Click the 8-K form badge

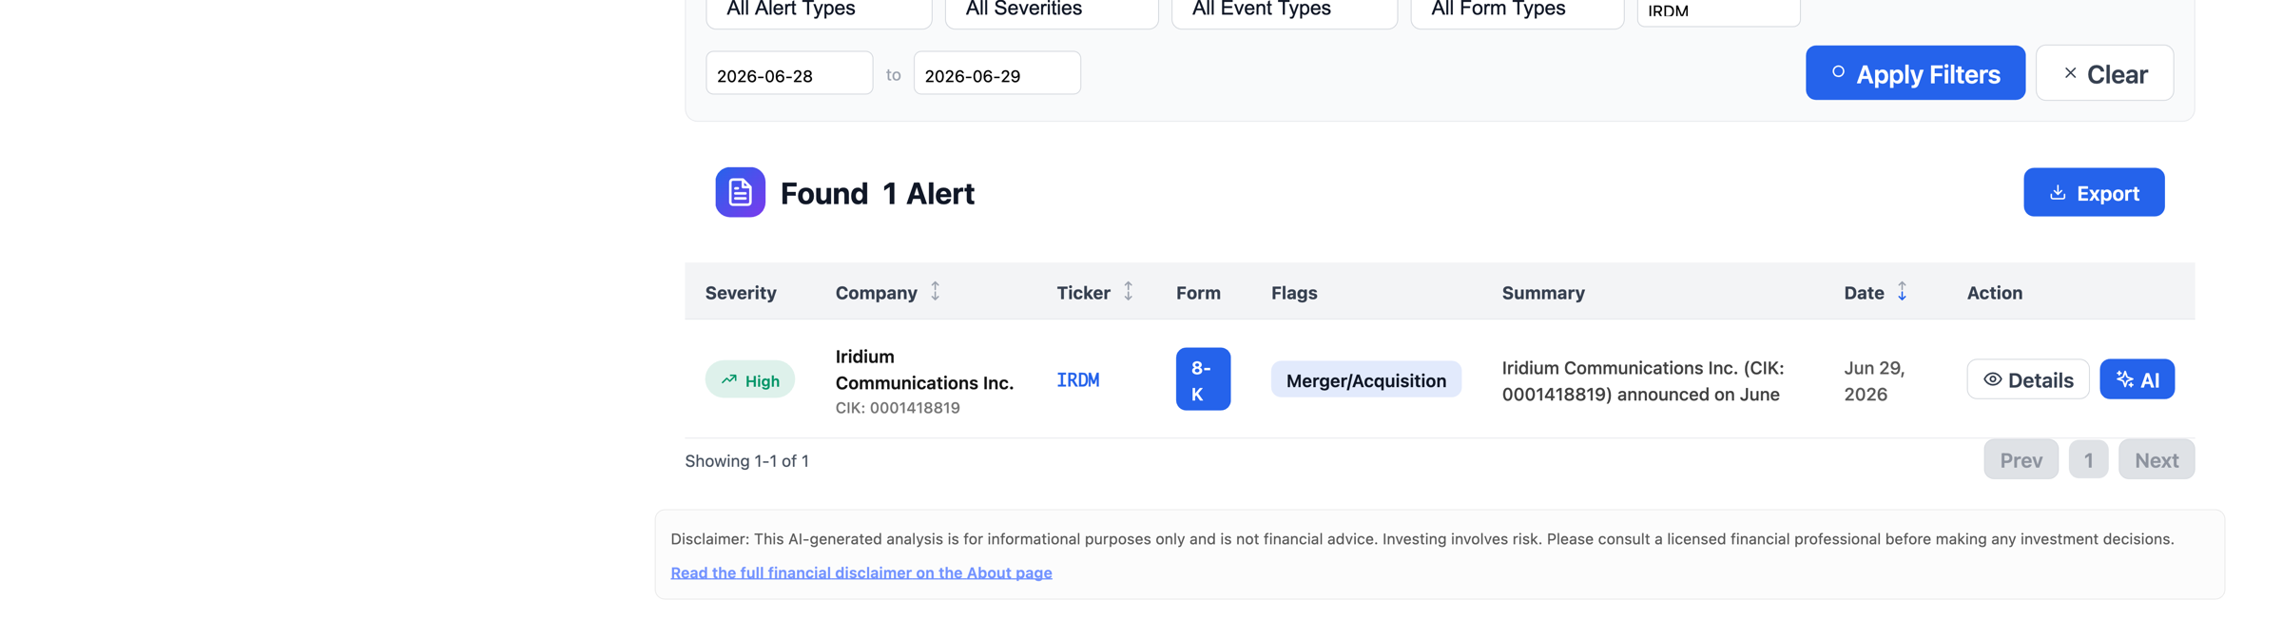click(x=1203, y=379)
